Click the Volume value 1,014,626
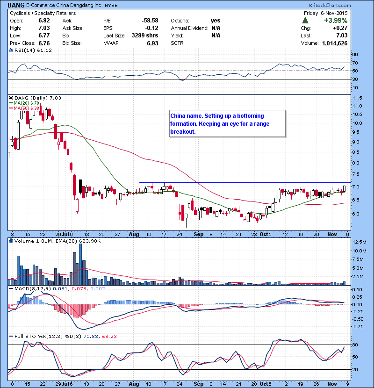 [335, 43]
